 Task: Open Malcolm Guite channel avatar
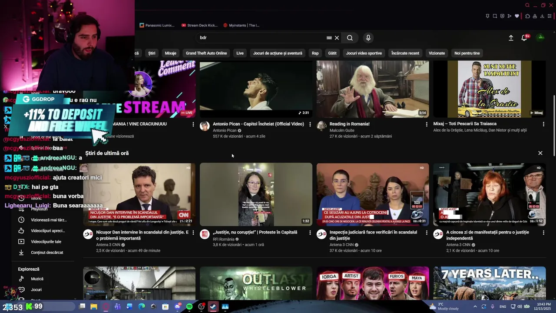[x=321, y=126]
